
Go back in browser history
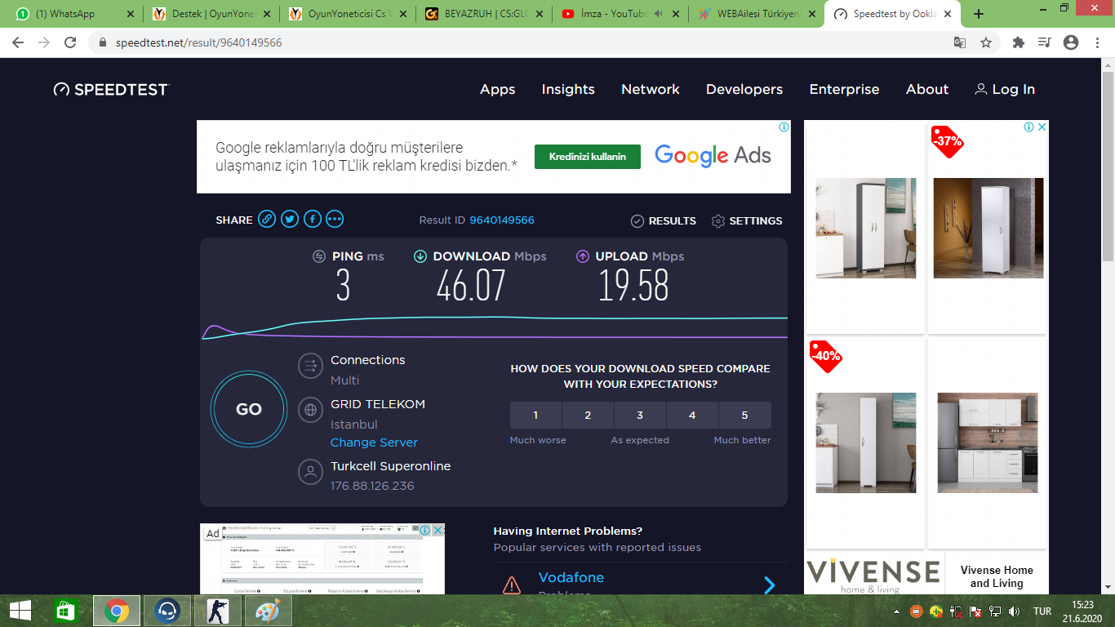[x=18, y=42]
